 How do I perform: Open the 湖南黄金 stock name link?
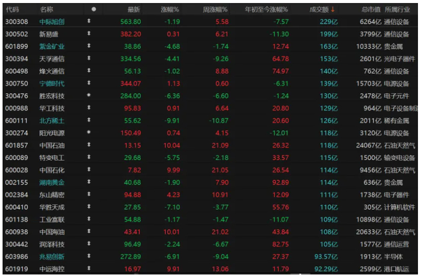point(52,182)
